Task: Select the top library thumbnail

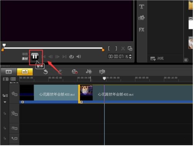Action: click(191, 5)
